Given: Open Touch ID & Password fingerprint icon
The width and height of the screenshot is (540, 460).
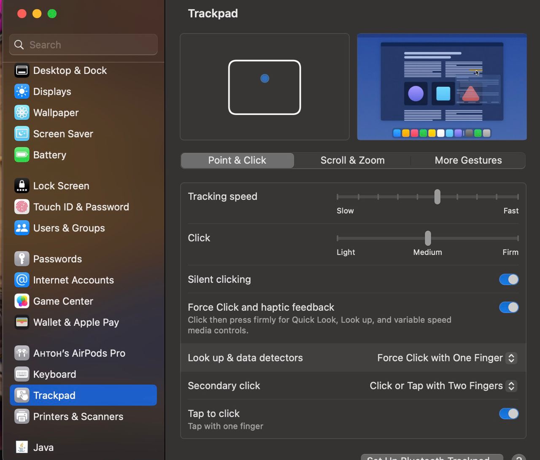Looking at the screenshot, I should 22,207.
